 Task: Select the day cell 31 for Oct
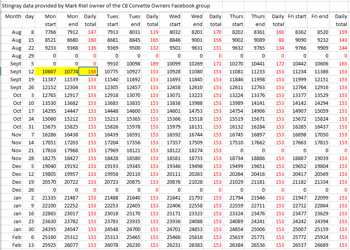(x=30, y=127)
